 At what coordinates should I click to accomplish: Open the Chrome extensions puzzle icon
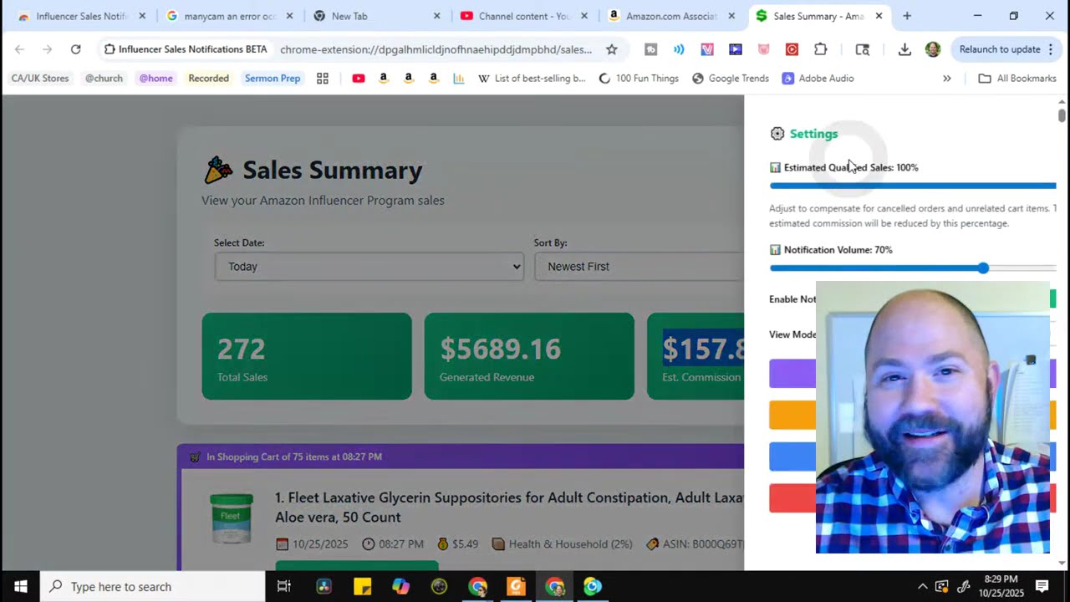click(x=821, y=49)
